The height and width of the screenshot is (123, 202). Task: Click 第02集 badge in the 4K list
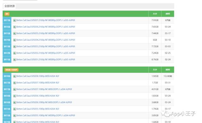(7, 53)
